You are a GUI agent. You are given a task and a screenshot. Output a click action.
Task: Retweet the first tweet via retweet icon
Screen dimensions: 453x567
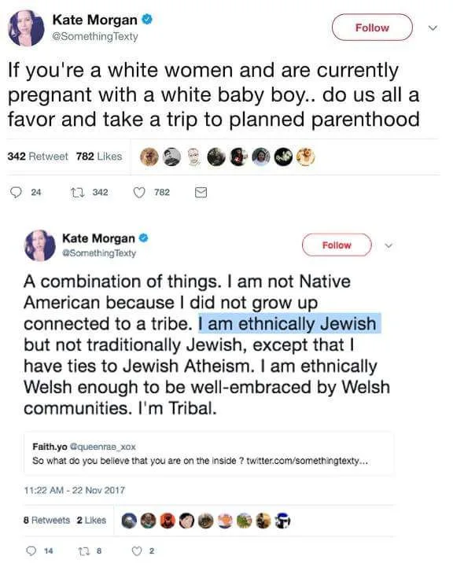pyautogui.click(x=77, y=193)
